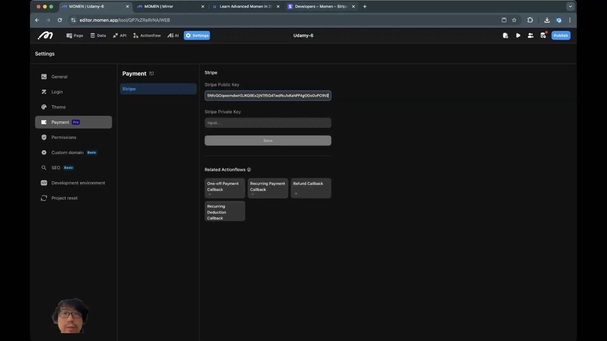Close the MOMEN | Mirror tab

click(203, 6)
